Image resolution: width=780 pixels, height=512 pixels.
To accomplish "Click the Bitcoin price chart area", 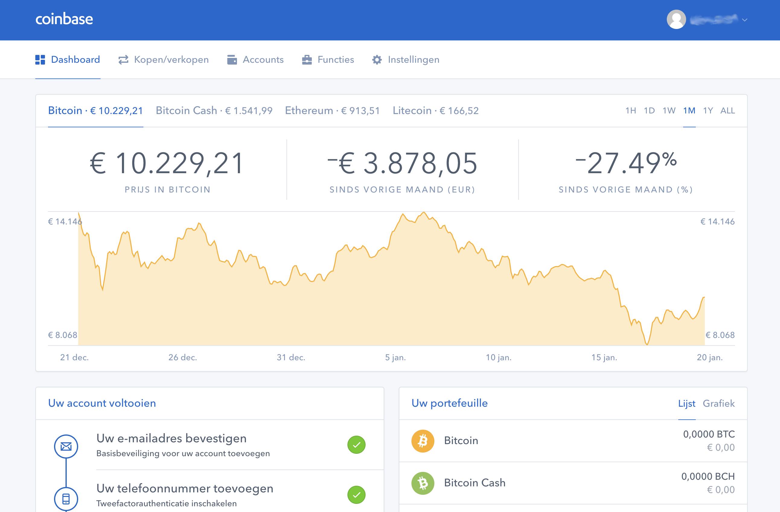I will [391, 278].
